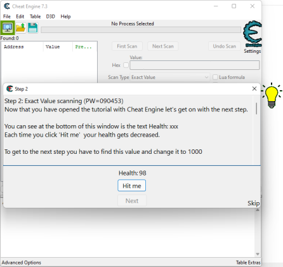Viewport: 283px width, 267px height.
Task: Click the Skip link in tutorial
Action: [254, 203]
